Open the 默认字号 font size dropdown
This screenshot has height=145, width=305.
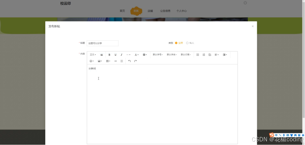(158, 55)
